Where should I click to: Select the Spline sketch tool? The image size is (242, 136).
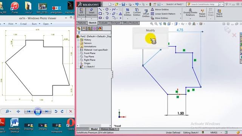click(114, 9)
